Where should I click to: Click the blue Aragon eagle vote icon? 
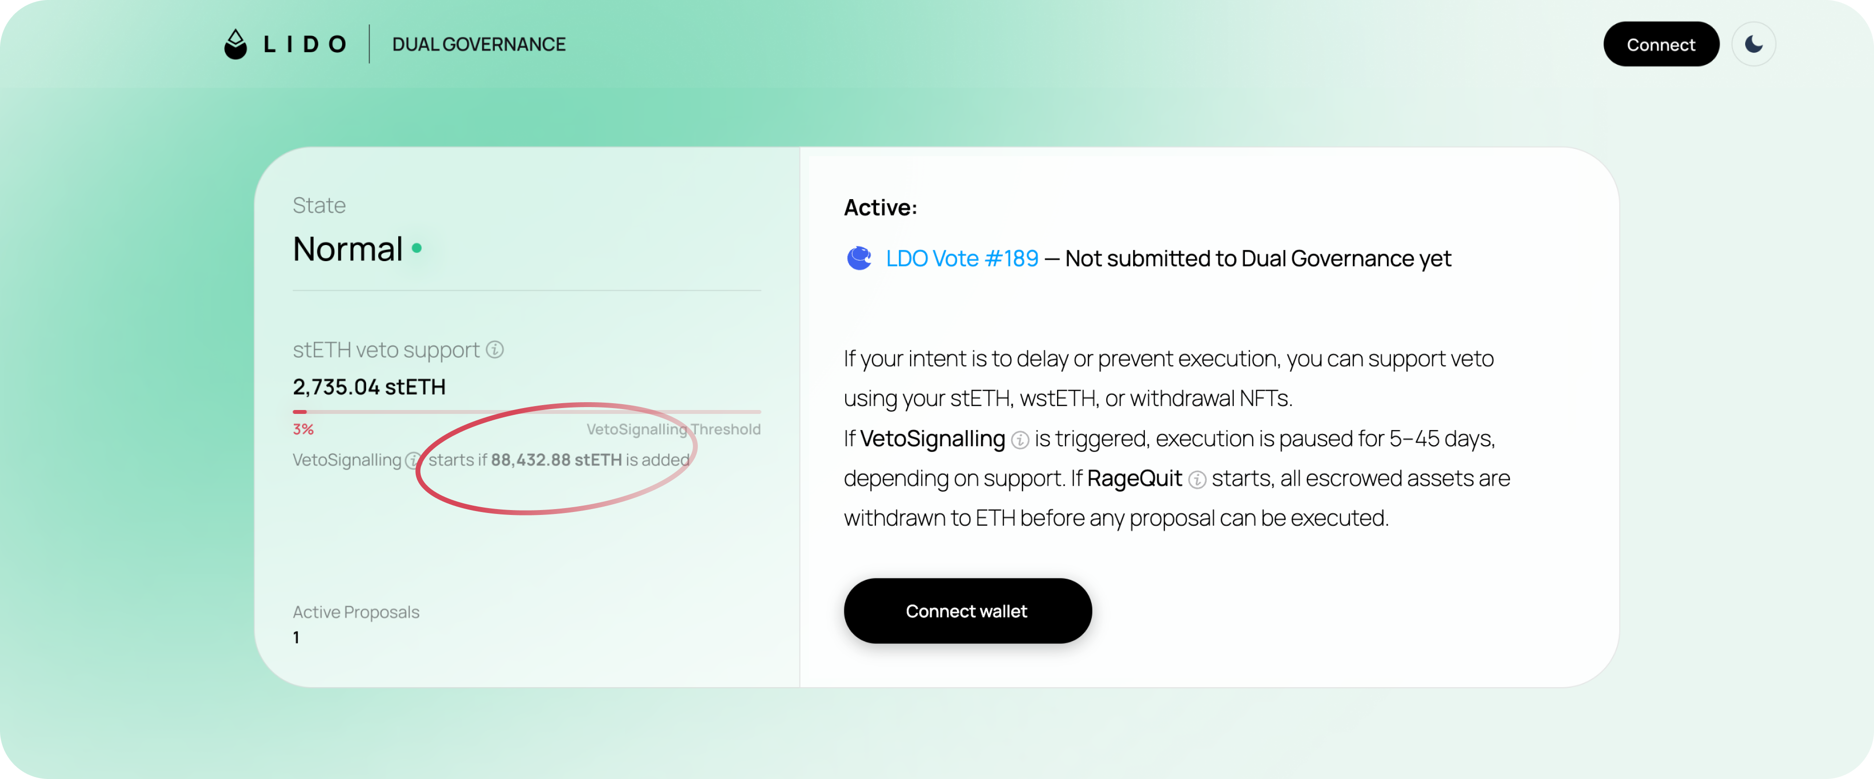[859, 258]
